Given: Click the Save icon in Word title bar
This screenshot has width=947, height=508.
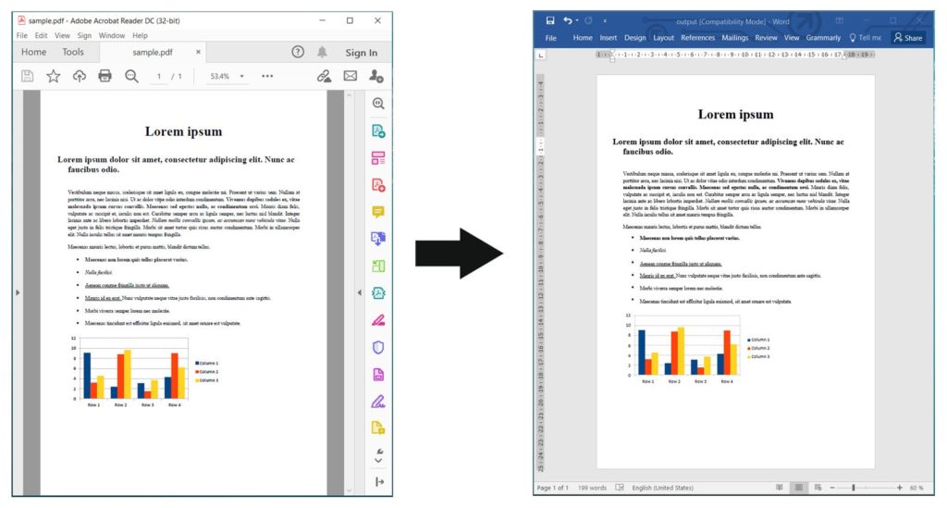Looking at the screenshot, I should point(550,20).
